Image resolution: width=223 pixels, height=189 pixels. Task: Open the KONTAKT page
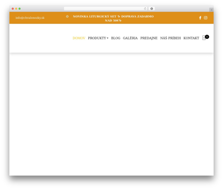(x=191, y=38)
